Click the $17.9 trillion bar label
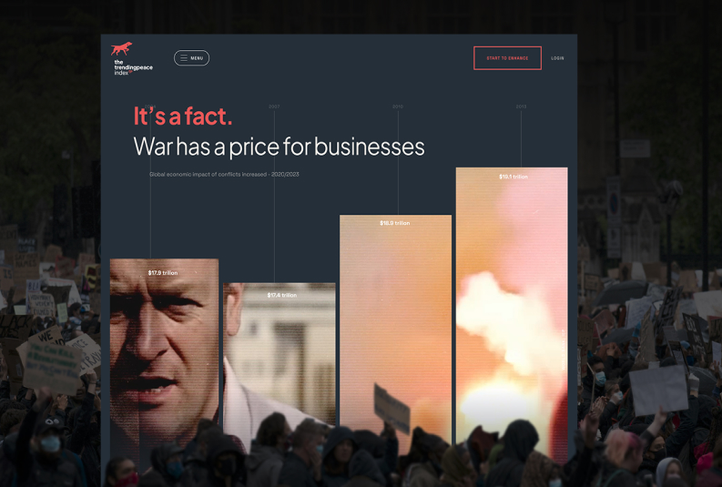Viewport: 722px width, 487px height. (x=163, y=272)
